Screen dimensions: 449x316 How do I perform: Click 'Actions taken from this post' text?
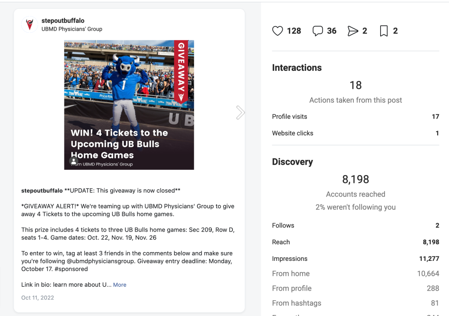pos(356,100)
